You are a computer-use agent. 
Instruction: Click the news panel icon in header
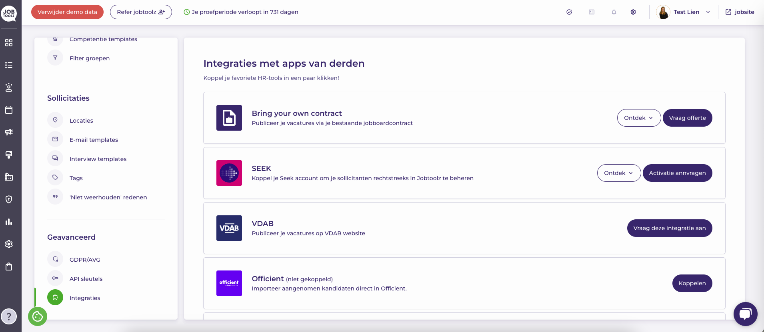[592, 12]
